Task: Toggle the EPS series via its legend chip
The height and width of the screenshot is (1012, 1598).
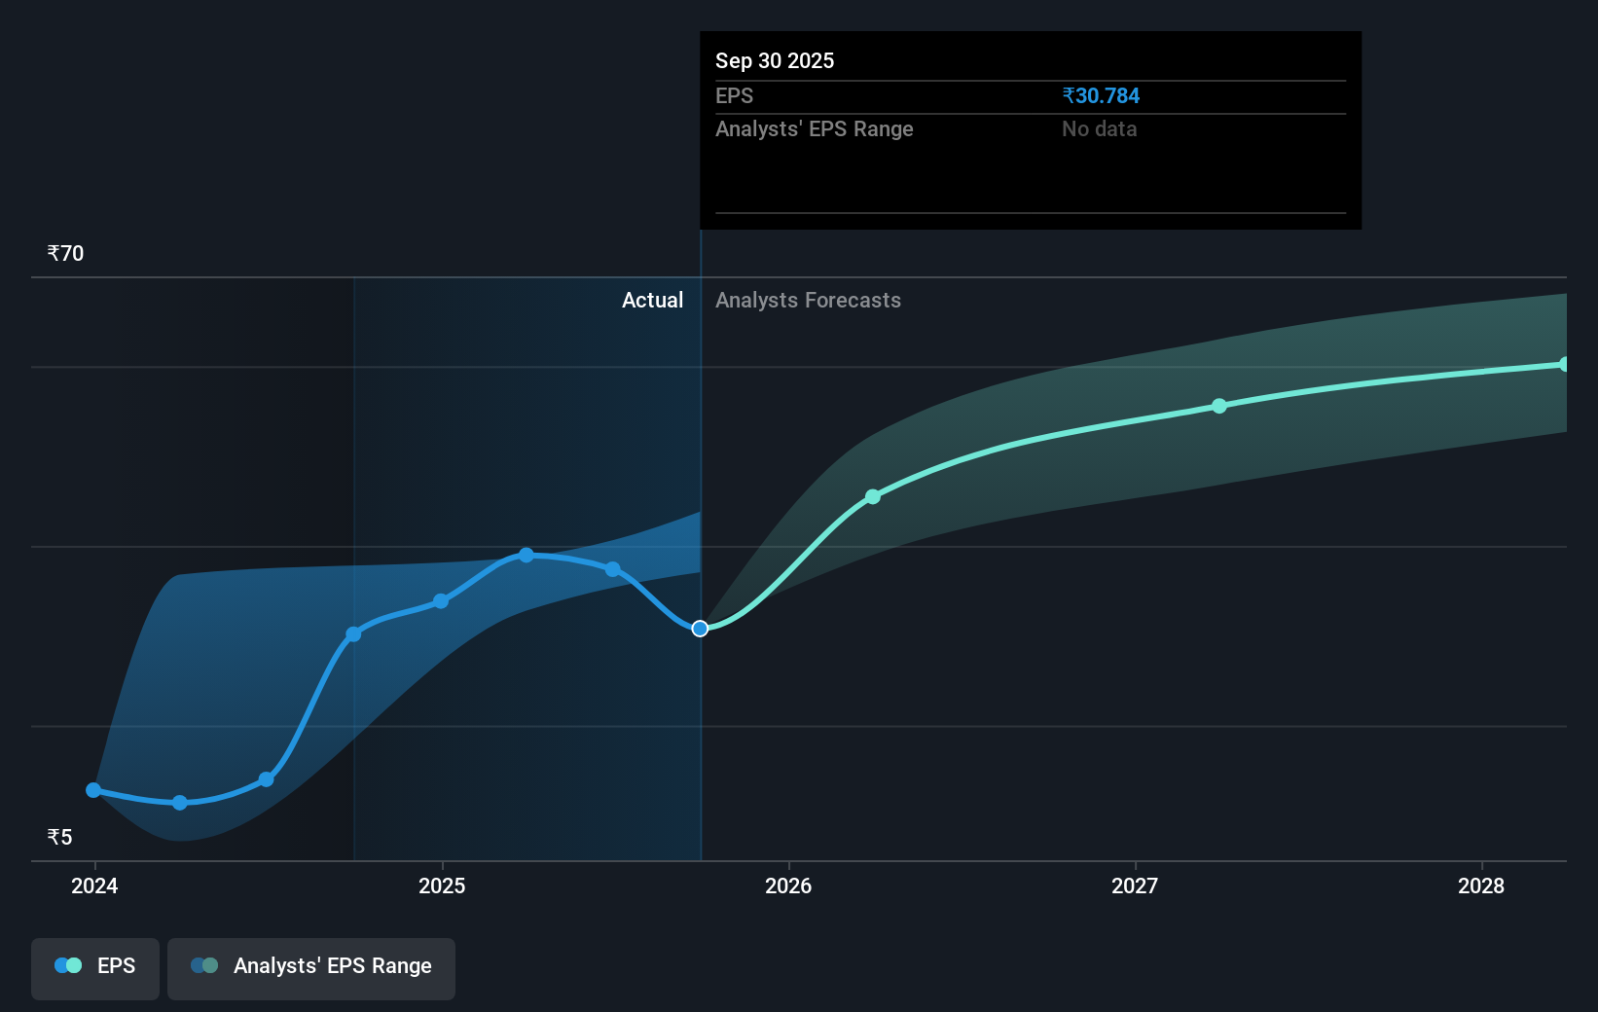Action: [x=94, y=968]
